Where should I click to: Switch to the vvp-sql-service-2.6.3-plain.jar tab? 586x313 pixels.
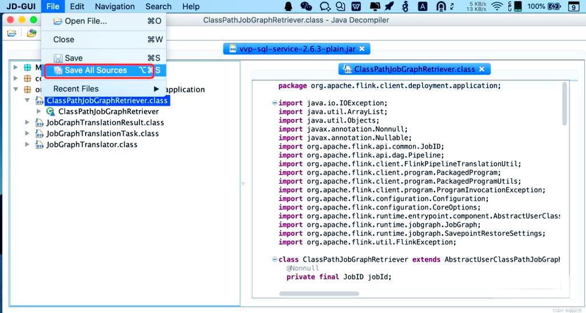[297, 49]
